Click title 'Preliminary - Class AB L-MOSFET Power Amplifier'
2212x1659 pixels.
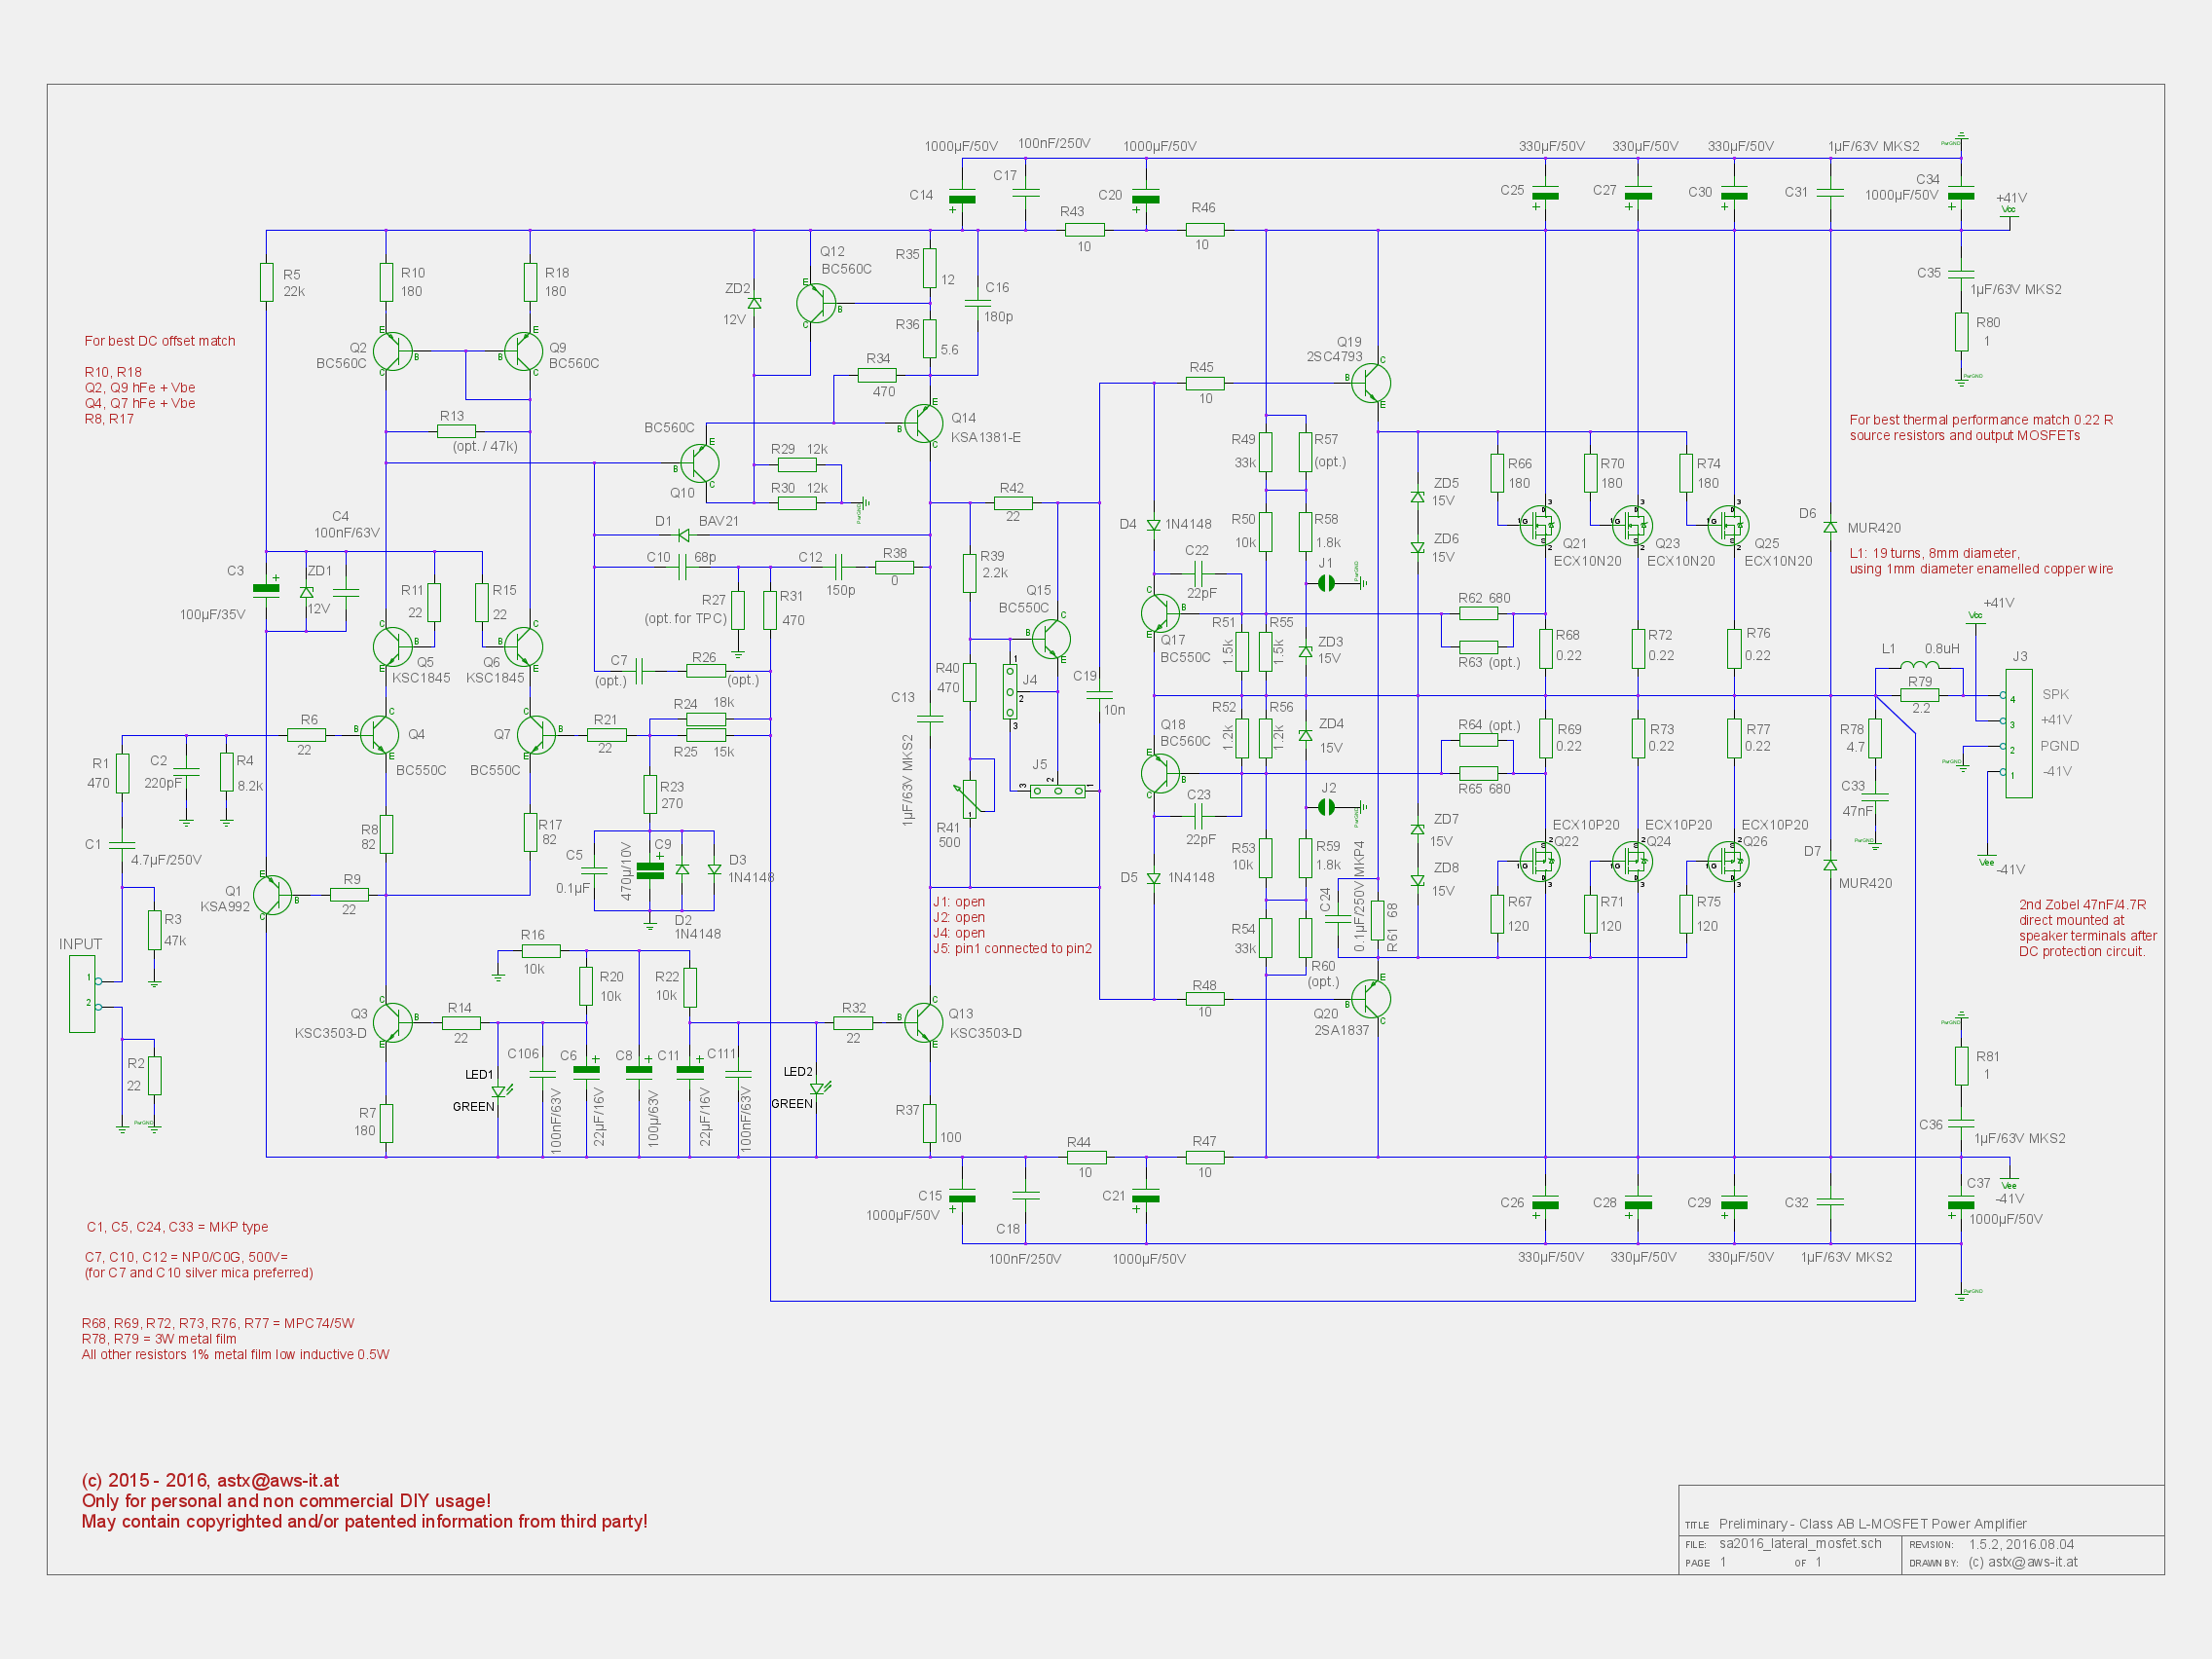(1872, 1523)
